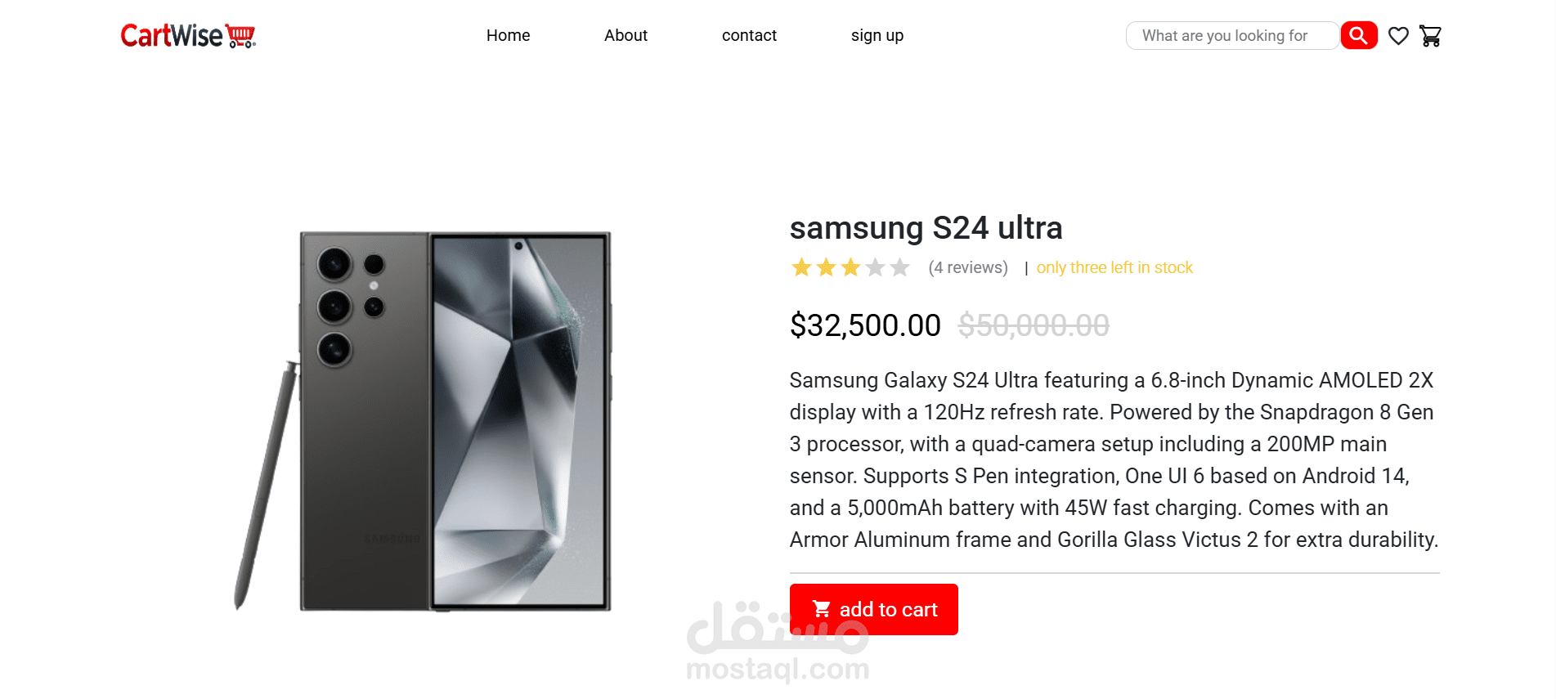Open the (4 reviews) link
Viewport: 1556px width, 699px height.
click(968, 267)
